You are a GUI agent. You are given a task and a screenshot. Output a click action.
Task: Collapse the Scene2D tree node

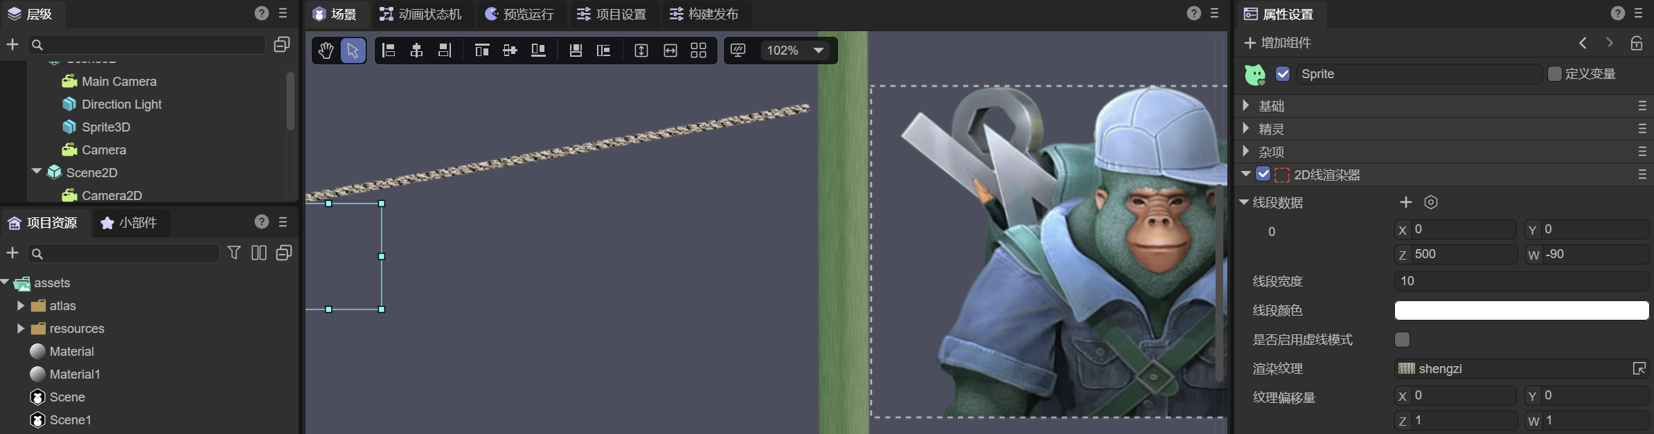point(37,172)
